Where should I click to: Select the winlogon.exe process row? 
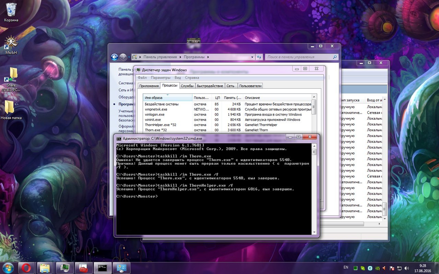(227, 114)
